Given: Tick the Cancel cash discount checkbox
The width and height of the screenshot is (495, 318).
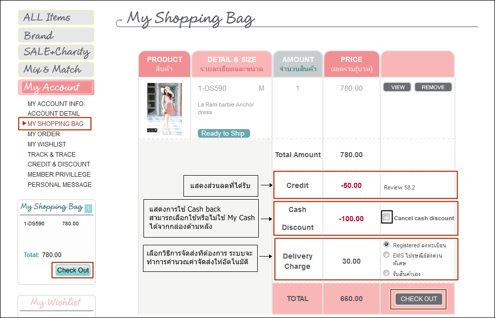Looking at the screenshot, I should click(386, 218).
